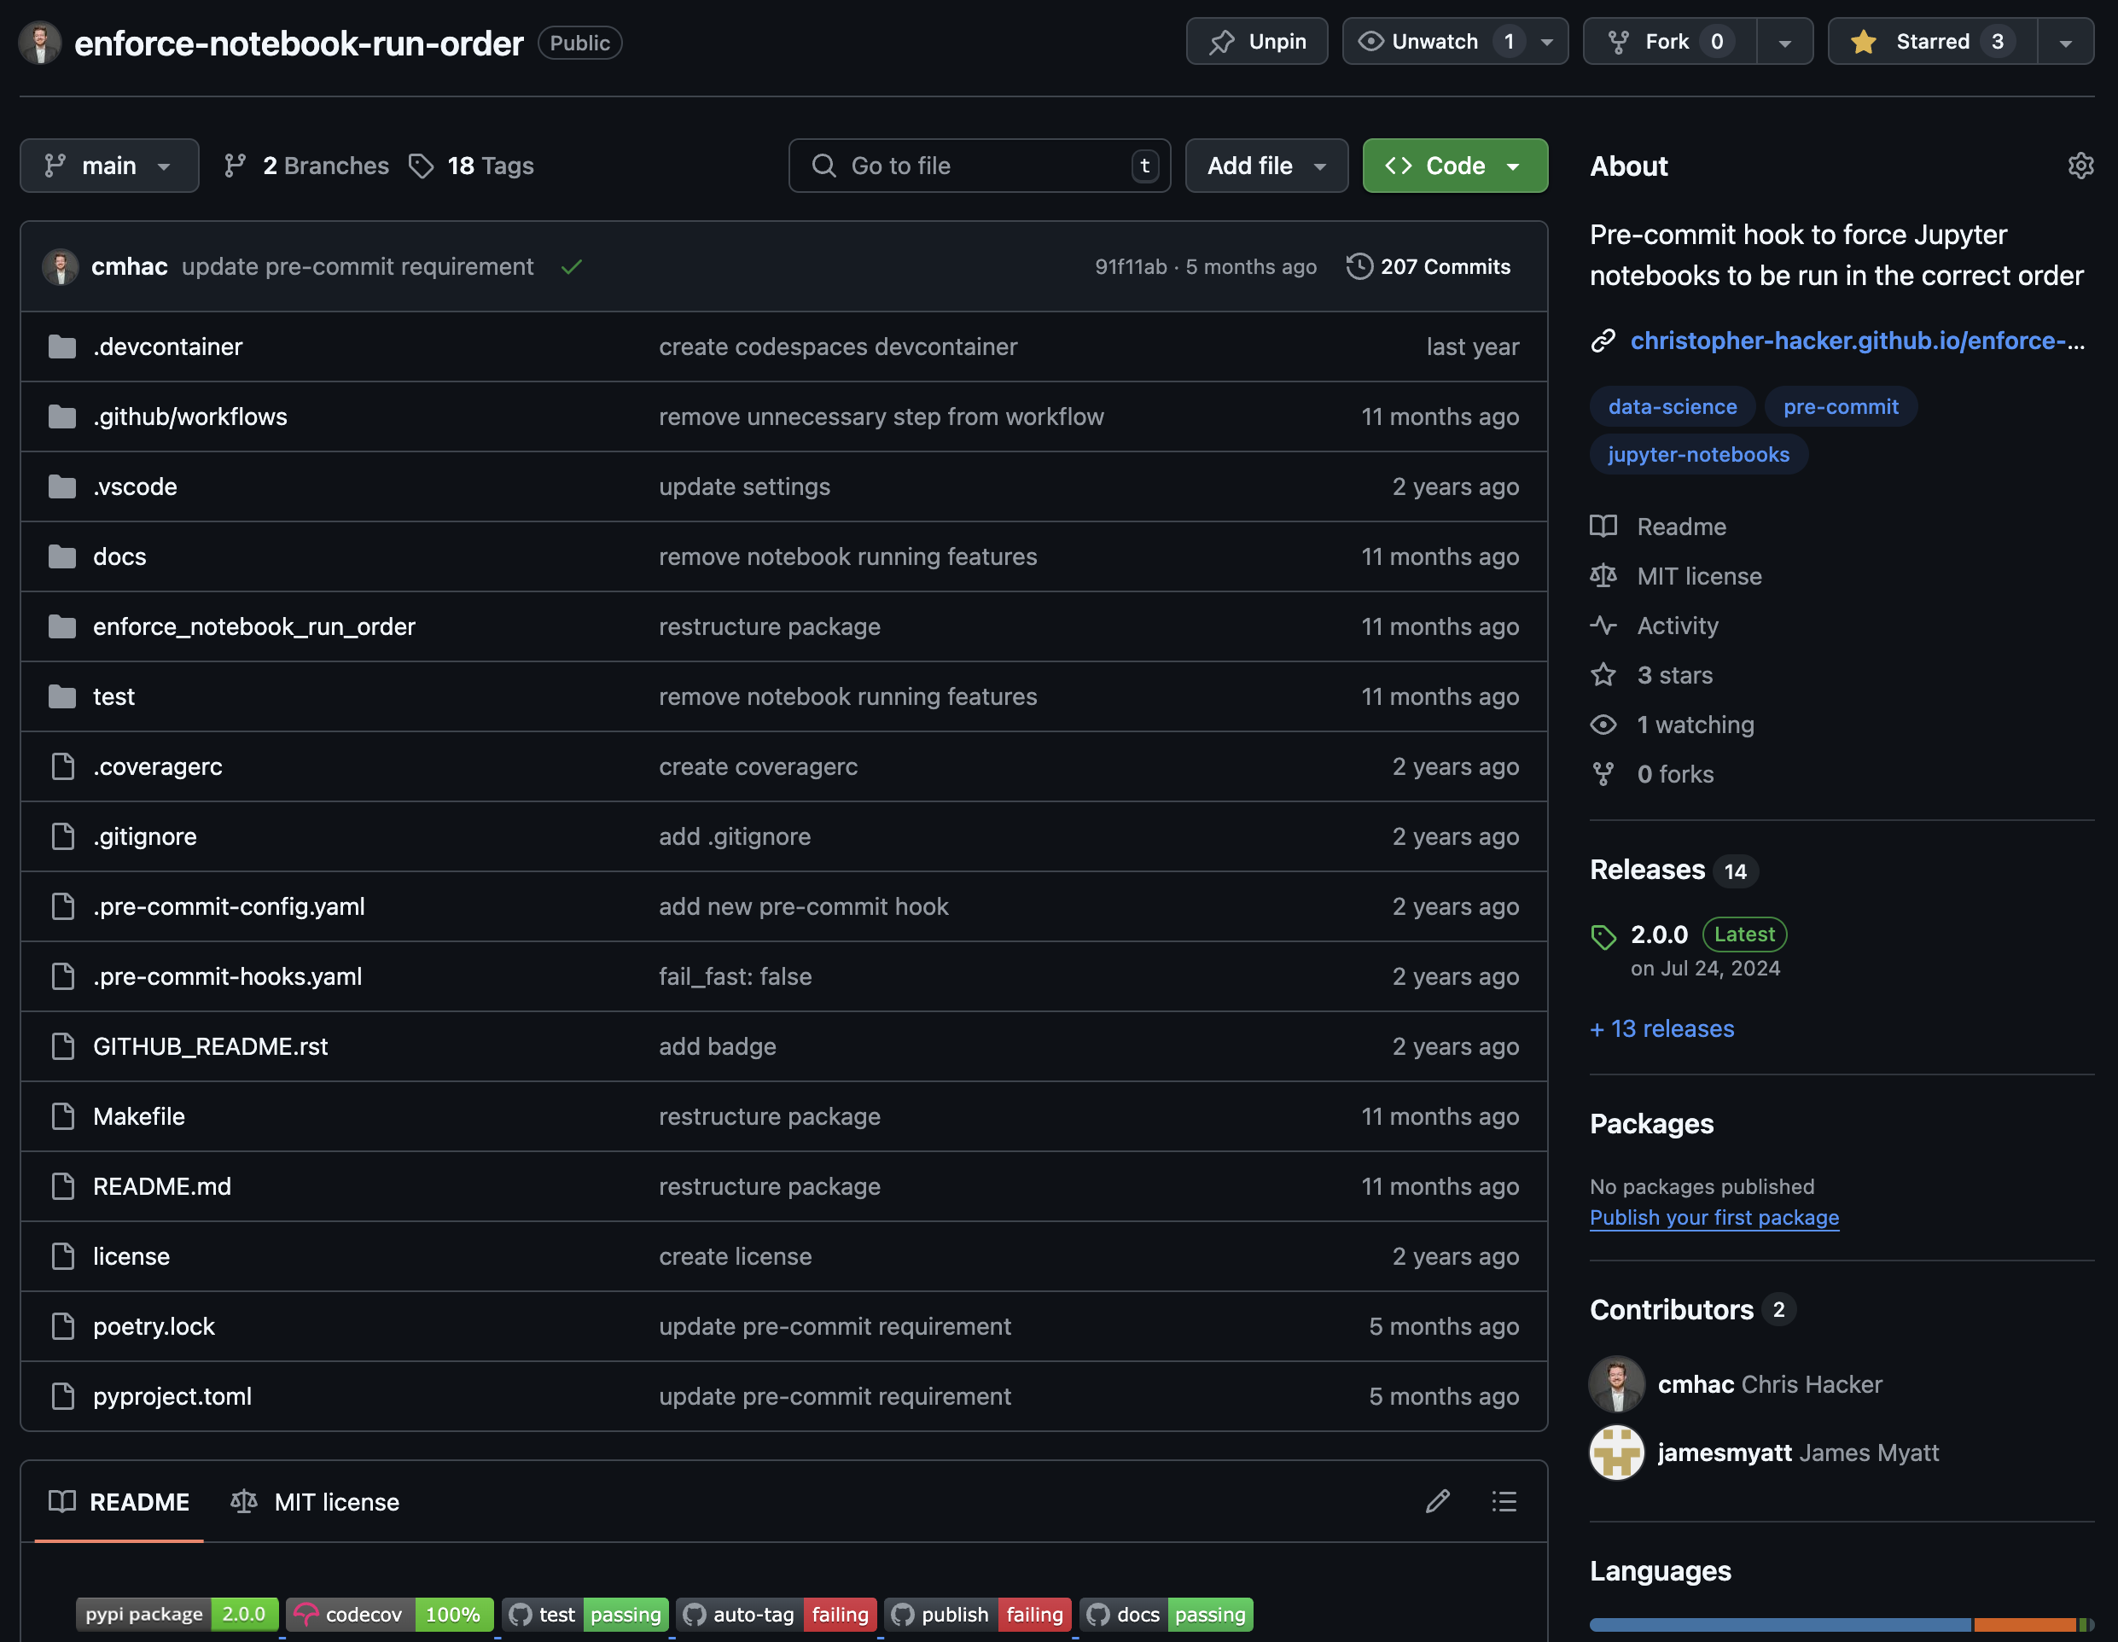The width and height of the screenshot is (2118, 1642).
Task: Focus the Go to file search field
Action: (x=980, y=166)
